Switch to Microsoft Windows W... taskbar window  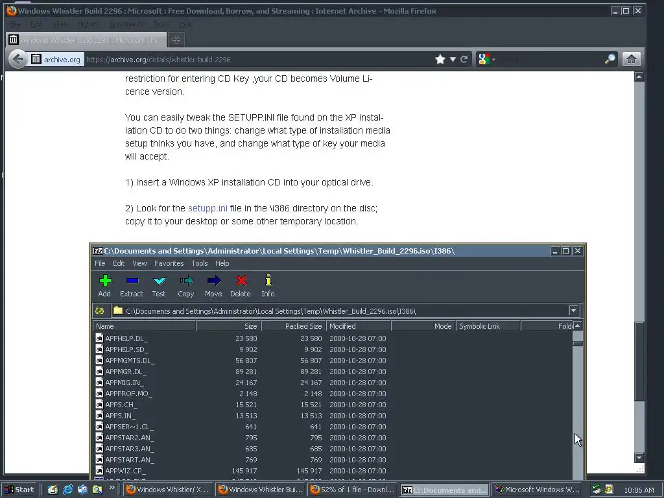tap(537, 490)
